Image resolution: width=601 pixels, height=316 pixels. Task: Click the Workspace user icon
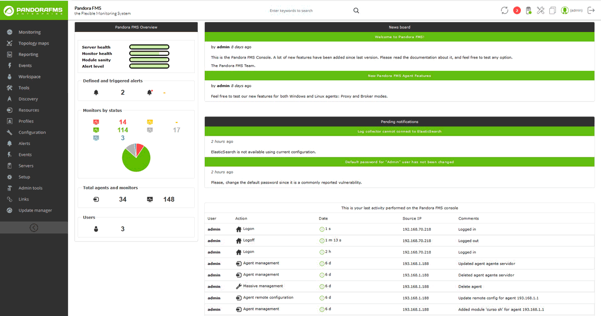pos(10,76)
